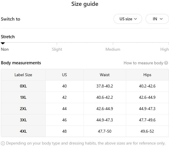Click the Waist column header
The height and width of the screenshot is (148, 169).
coord(105,75)
